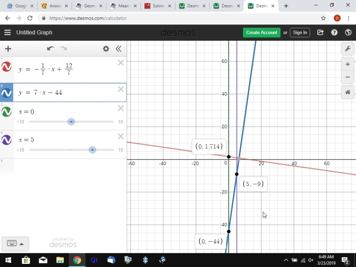Set lower limit -10 of the x=0 slider
Viewport: 356px width, 267px height.
20,122
